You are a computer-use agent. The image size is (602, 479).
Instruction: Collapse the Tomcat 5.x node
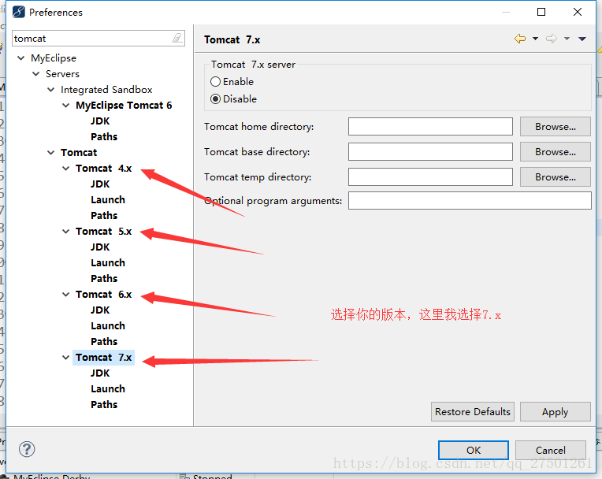(x=65, y=231)
